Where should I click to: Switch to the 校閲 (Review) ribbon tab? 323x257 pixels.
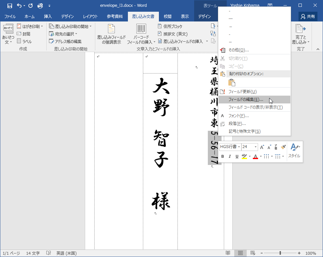pyautogui.click(x=167, y=16)
